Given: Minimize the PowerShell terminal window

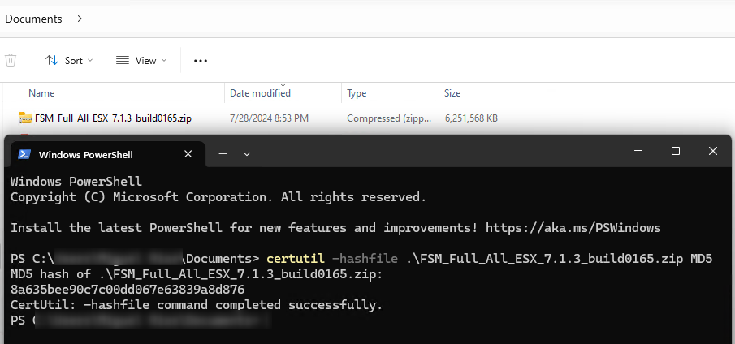Looking at the screenshot, I should coord(638,151).
